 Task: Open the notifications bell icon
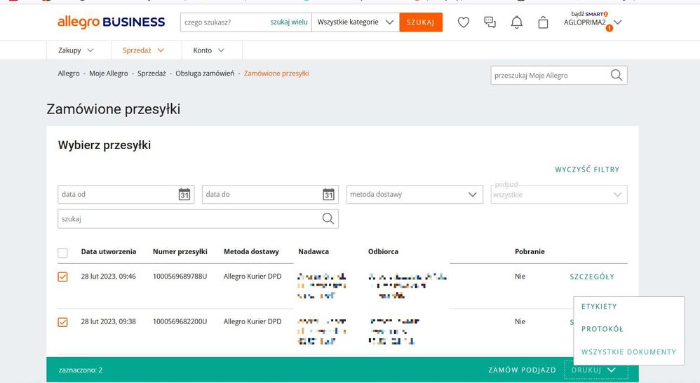(516, 22)
